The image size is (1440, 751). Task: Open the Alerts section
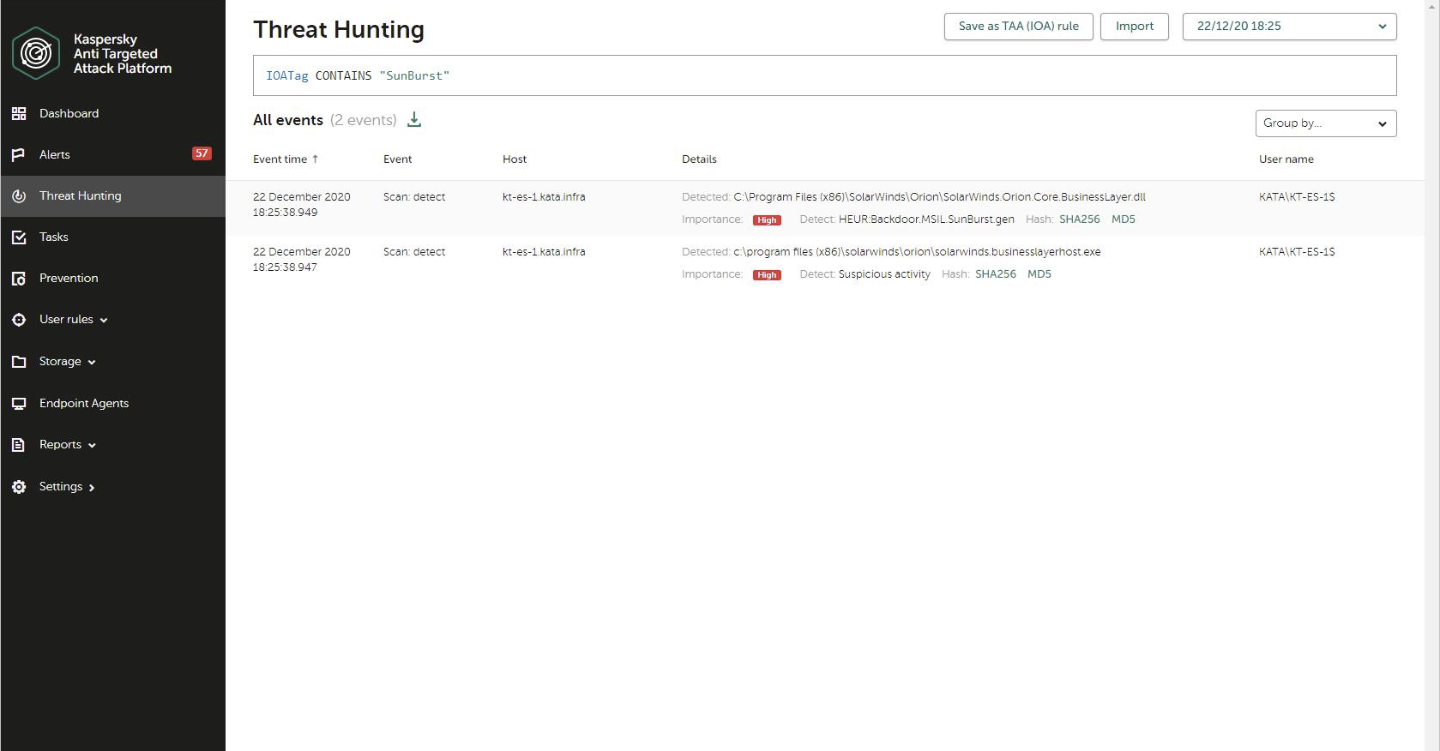pos(55,154)
